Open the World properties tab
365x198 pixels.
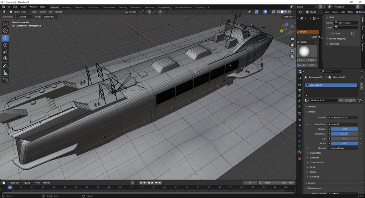pyautogui.click(x=300, y=106)
